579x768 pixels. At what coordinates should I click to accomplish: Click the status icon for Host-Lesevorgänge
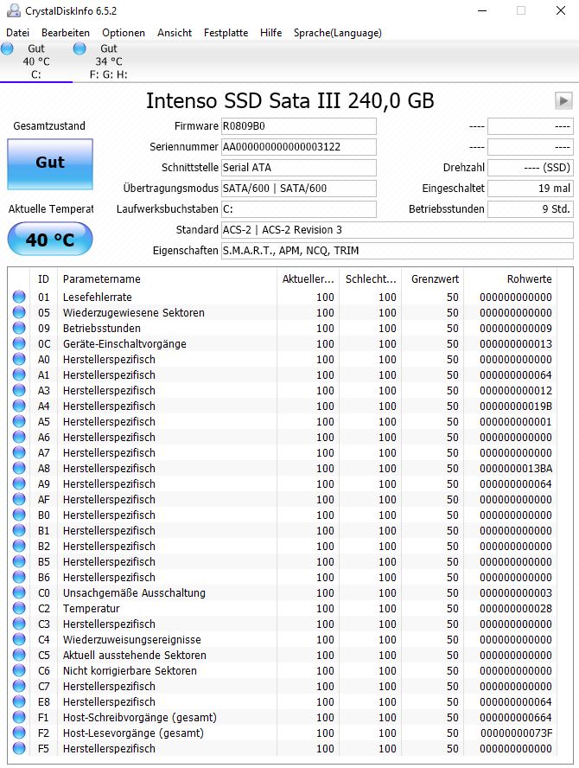tap(19, 733)
